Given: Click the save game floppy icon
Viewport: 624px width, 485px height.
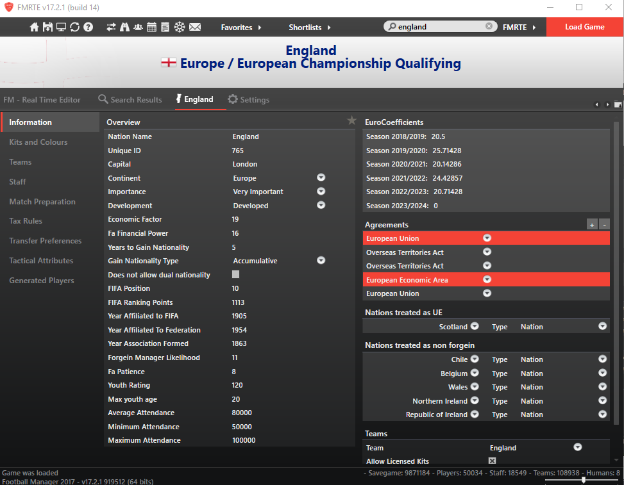Looking at the screenshot, I should click(x=47, y=27).
